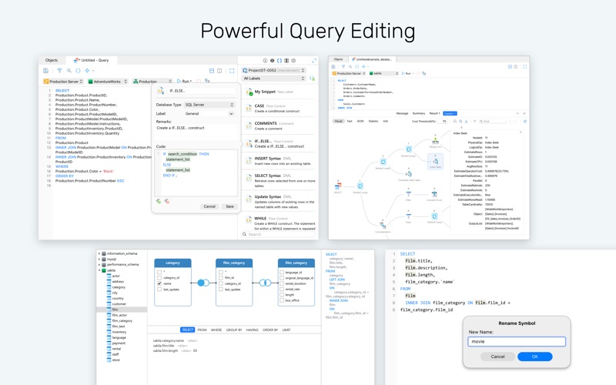The width and height of the screenshot is (616, 385).
Task: Click Cancel button in snippet editor
Action: tap(209, 206)
